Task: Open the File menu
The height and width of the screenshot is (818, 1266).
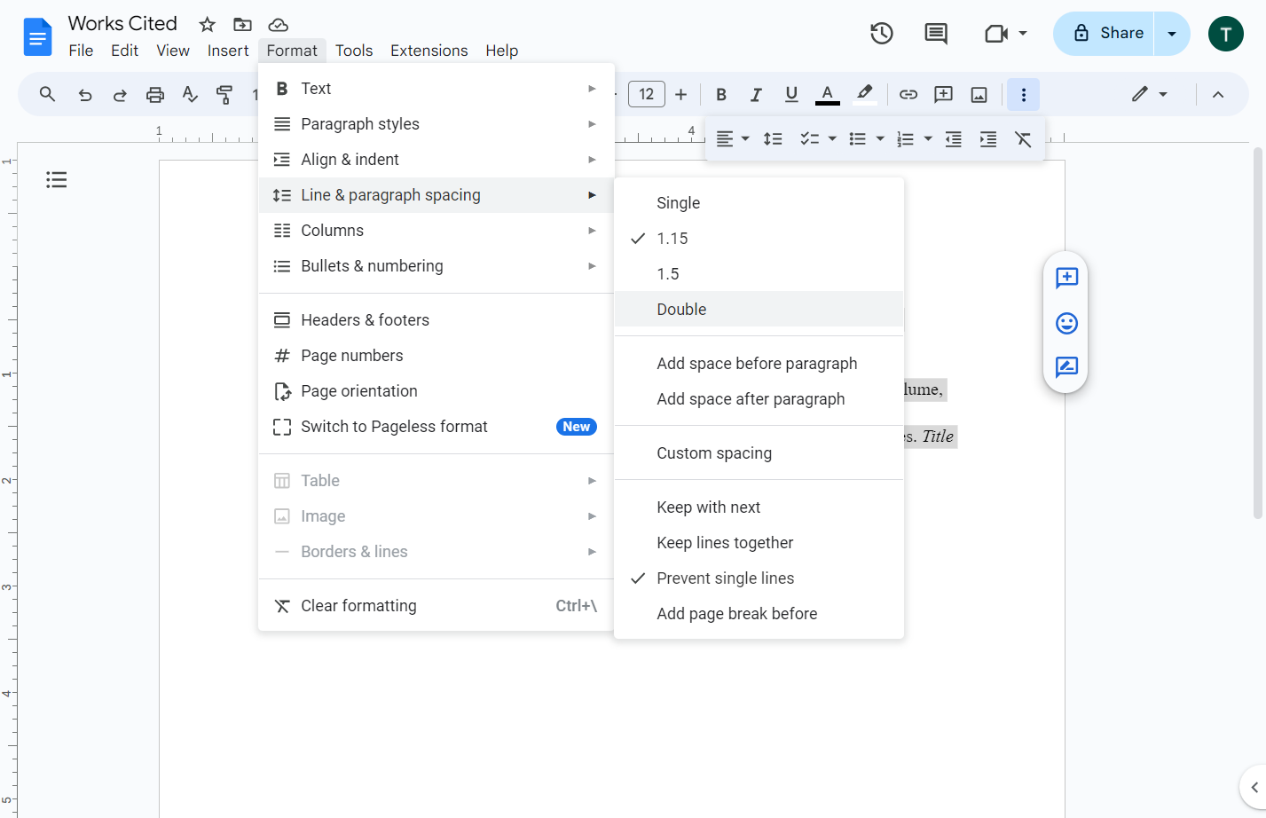Action: pos(81,51)
